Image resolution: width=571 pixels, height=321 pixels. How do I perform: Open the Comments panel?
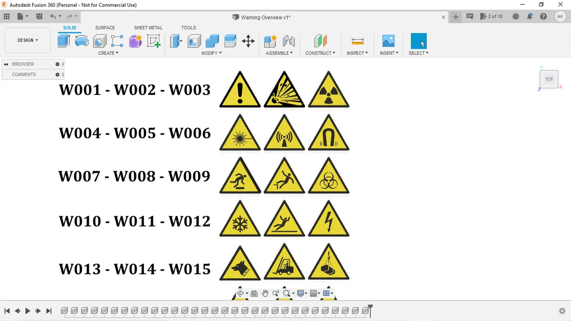coord(24,74)
